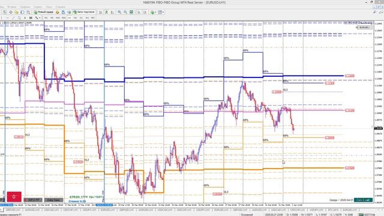Click the INFO FP chart button
Viewport: 384px width, 216px height.
(33, 200)
